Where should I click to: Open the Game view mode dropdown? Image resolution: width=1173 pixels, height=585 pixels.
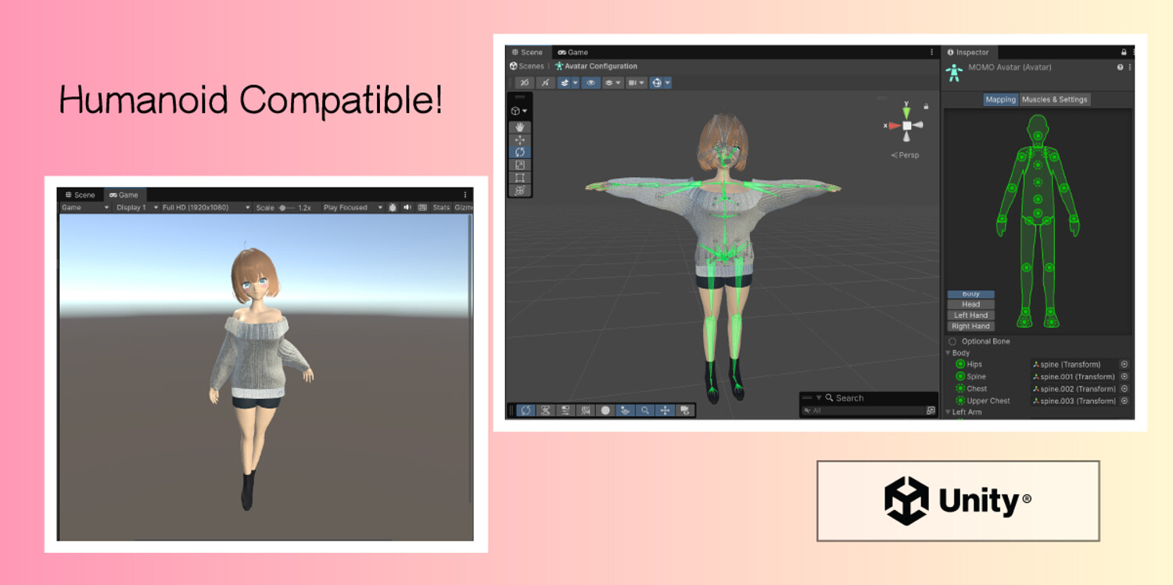[85, 208]
